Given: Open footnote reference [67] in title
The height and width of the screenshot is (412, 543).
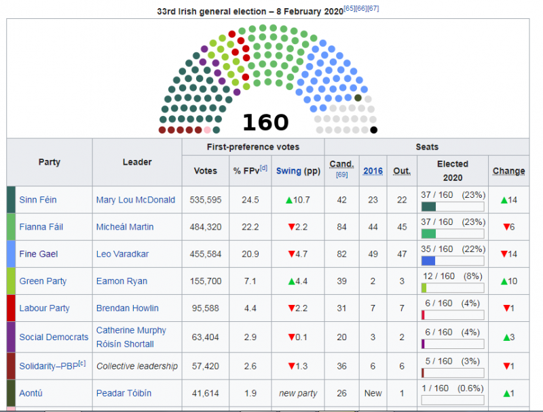Looking at the screenshot, I should click(x=373, y=8).
